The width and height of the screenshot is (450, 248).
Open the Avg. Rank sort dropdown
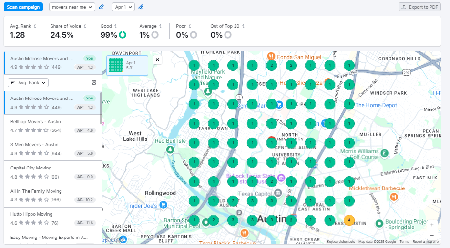(x=28, y=82)
